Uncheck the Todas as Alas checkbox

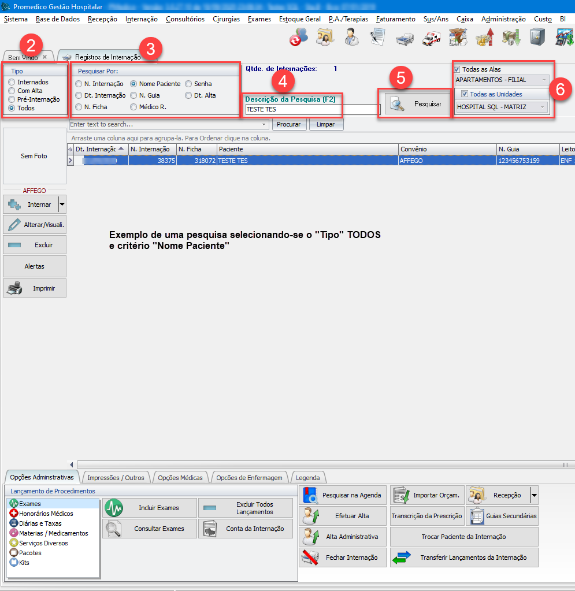[x=457, y=69]
